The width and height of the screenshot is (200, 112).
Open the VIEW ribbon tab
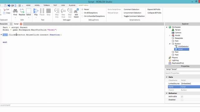[x=63, y=5]
